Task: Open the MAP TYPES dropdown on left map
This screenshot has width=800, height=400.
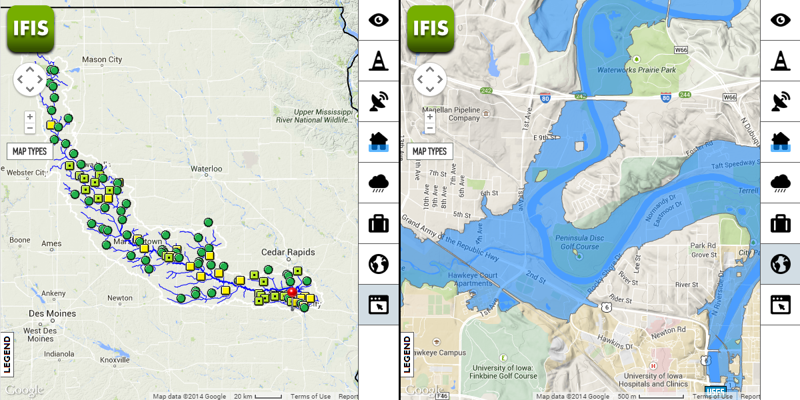Action: (x=30, y=151)
